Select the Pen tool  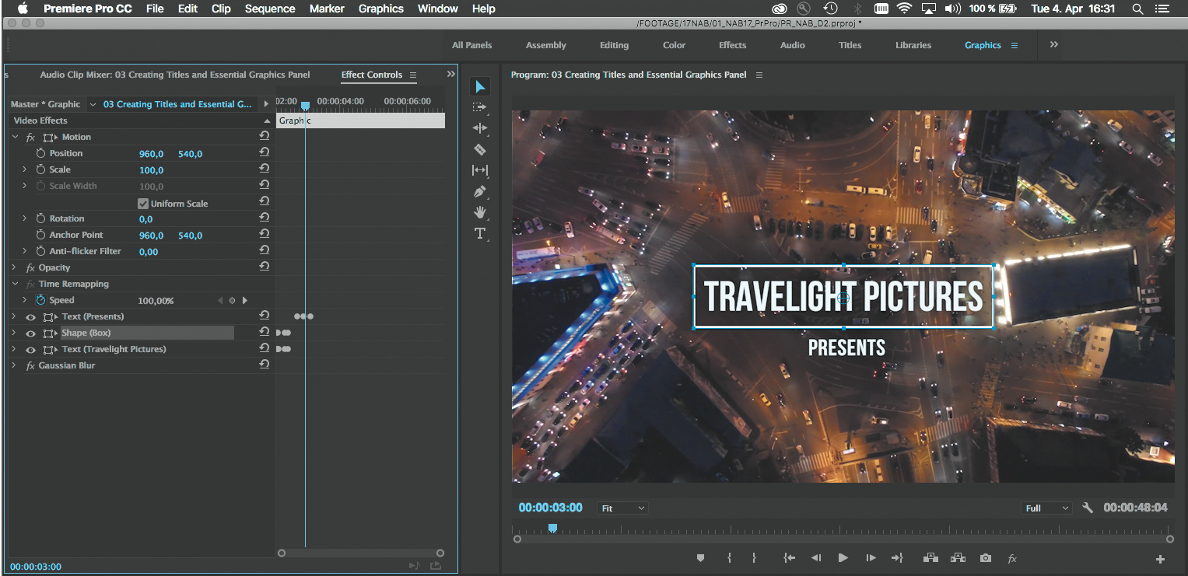coord(480,191)
